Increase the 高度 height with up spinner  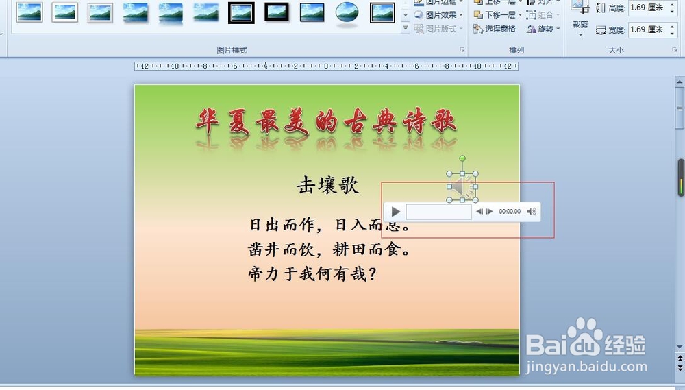(x=672, y=4)
